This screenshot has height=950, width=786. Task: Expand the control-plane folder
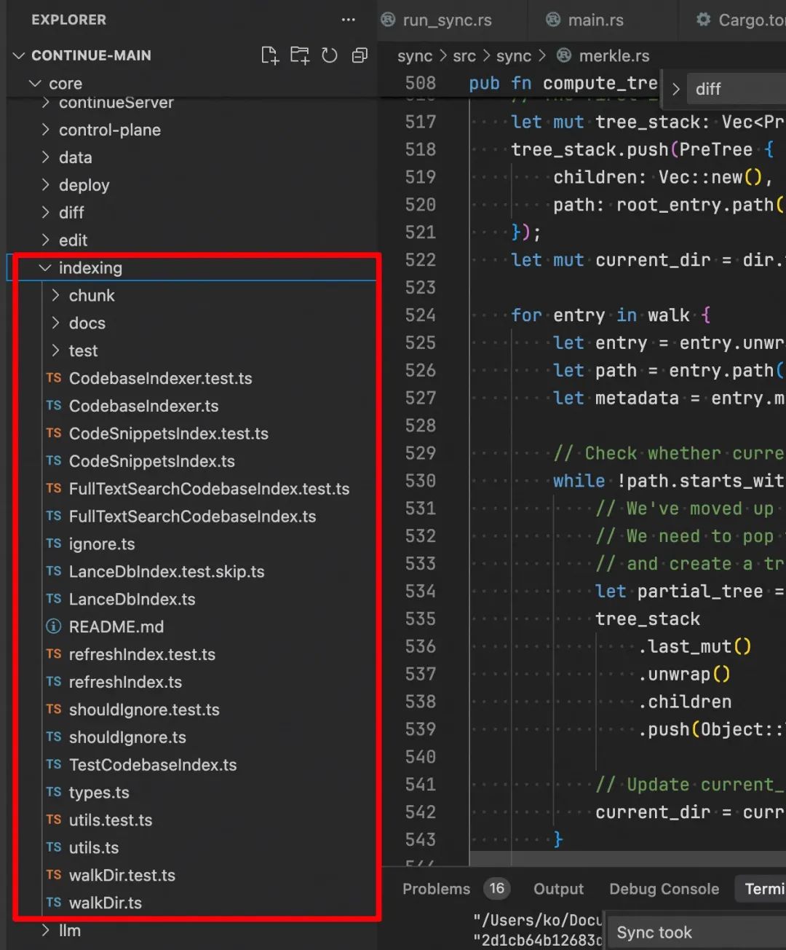[45, 130]
